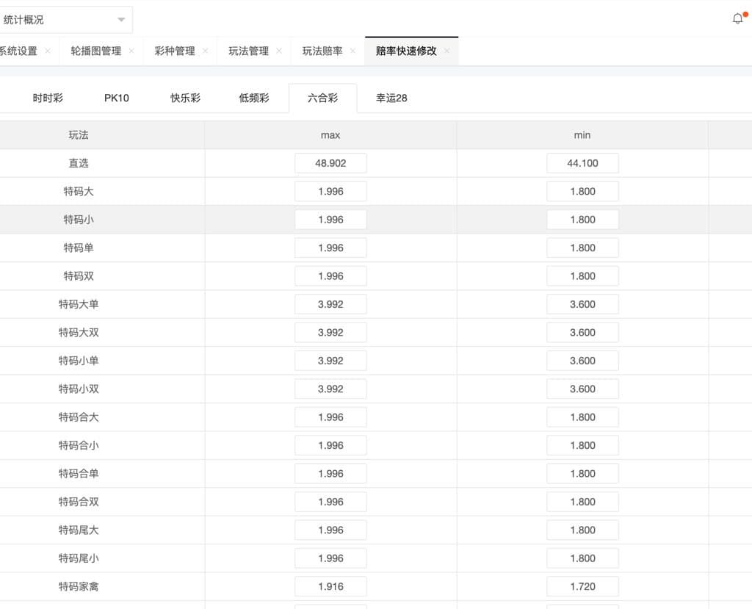Switch to the PK10 tab
The height and width of the screenshot is (609, 752).
point(116,98)
